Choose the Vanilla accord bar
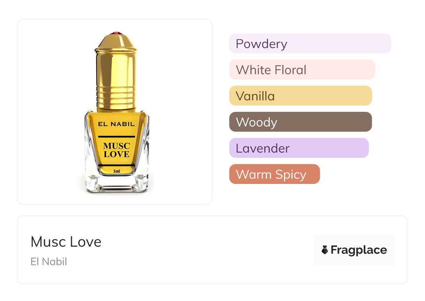 [300, 96]
